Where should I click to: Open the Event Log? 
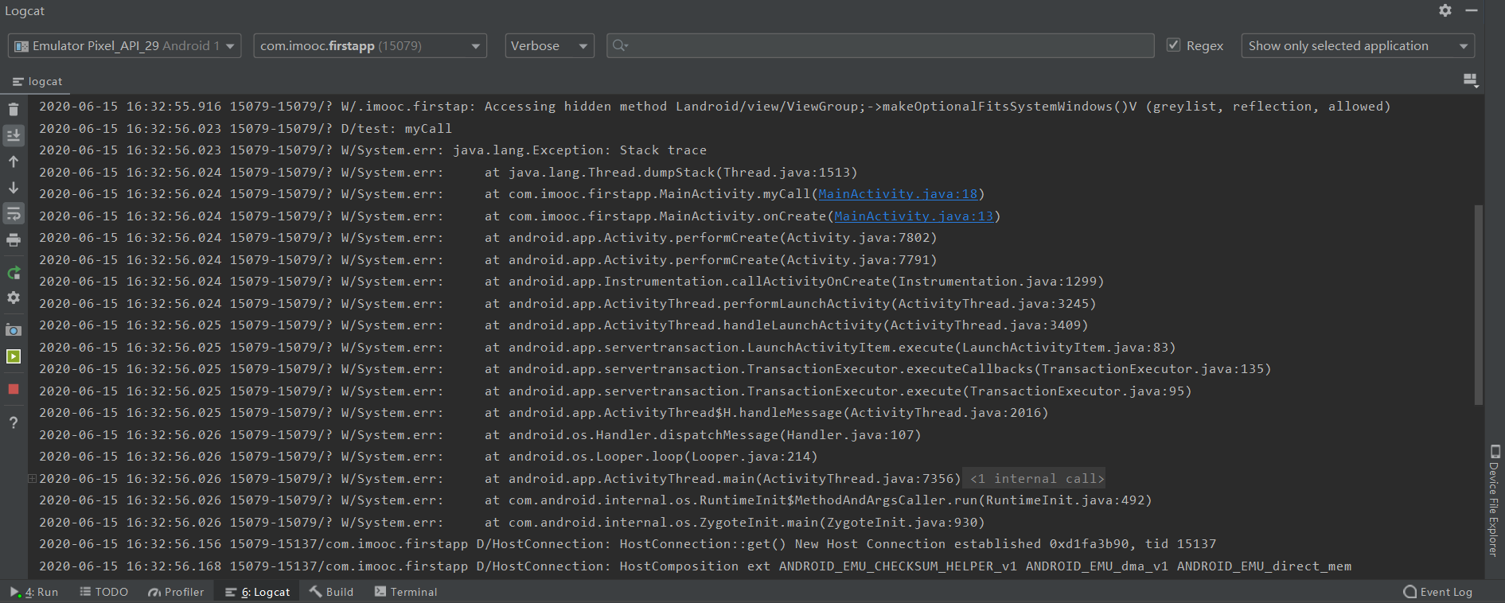click(x=1437, y=592)
